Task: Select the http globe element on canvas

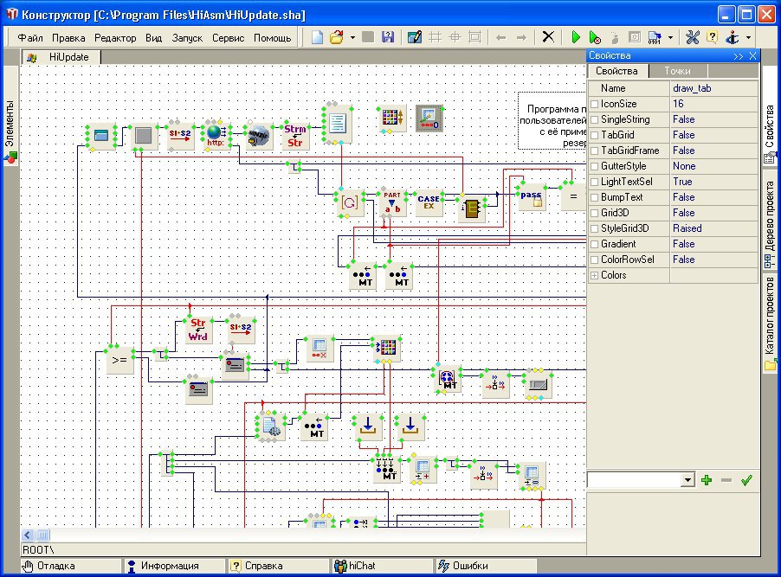Action: pos(216,136)
